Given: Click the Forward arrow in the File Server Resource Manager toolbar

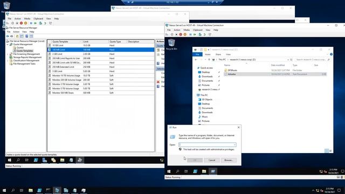Looking at the screenshot, I should (x=12, y=36).
